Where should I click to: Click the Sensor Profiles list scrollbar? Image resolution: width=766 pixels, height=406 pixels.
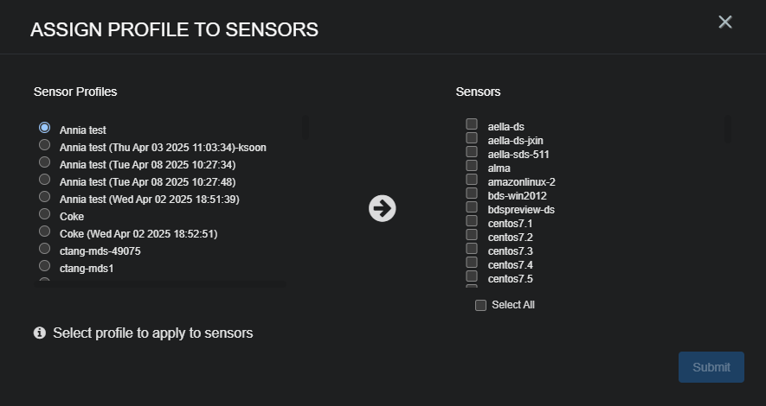point(305,126)
